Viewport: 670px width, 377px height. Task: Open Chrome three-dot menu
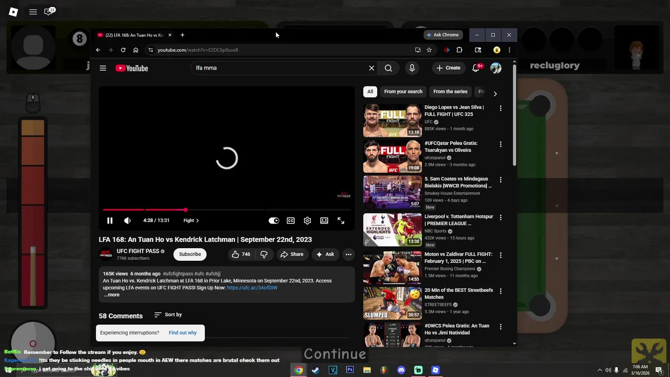[509, 50]
